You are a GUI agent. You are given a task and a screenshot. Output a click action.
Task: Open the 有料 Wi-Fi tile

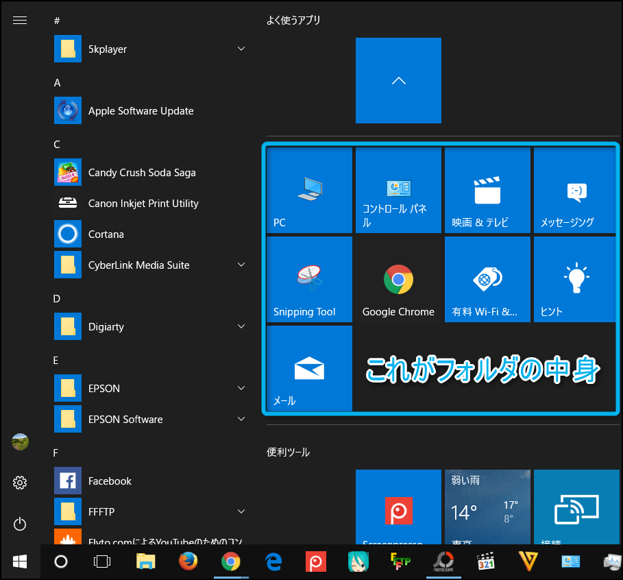pyautogui.click(x=487, y=279)
